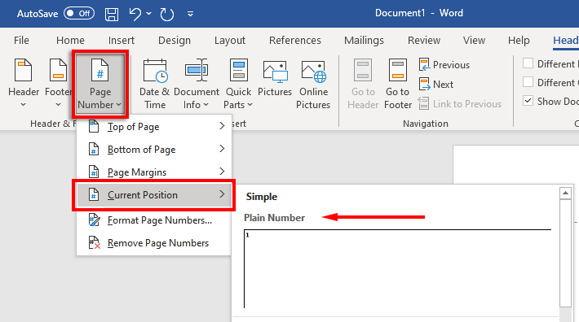This screenshot has height=322, width=579.
Task: Switch to the Help tab
Action: [519, 40]
